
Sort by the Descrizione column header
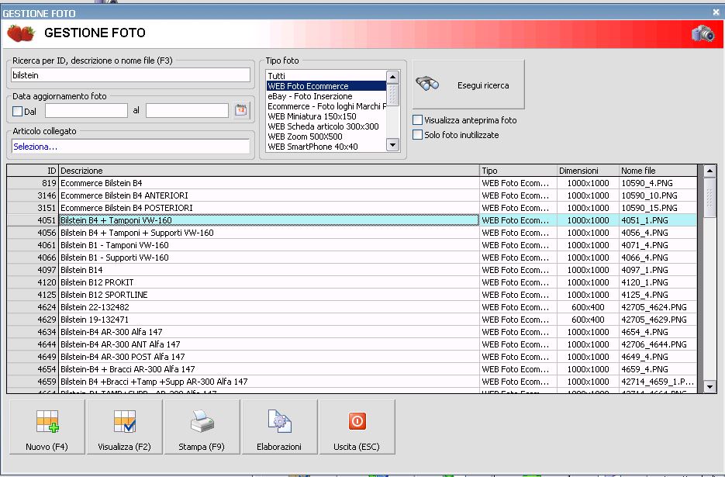[268, 171]
